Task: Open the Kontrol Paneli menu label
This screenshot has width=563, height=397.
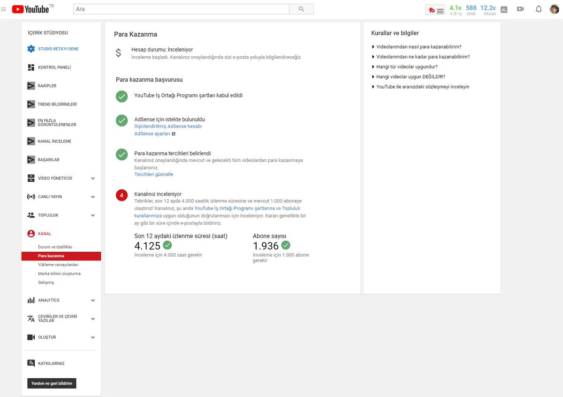Action: tap(54, 67)
